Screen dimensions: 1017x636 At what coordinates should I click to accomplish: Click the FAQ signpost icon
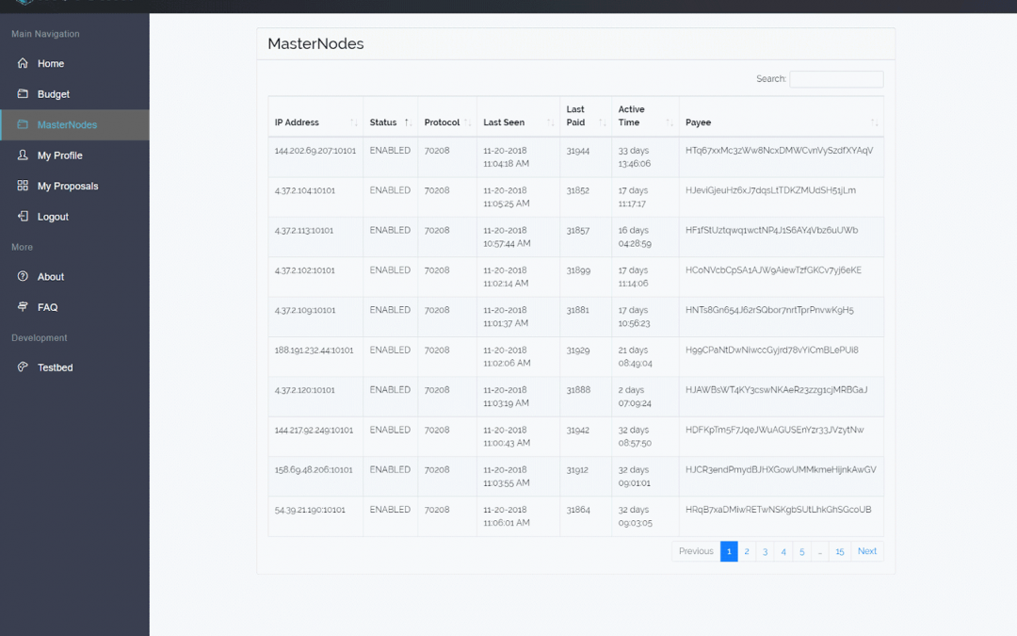(x=23, y=307)
